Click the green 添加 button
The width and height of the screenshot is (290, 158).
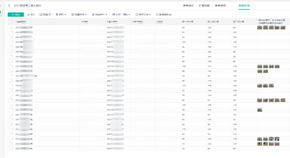click(15, 15)
